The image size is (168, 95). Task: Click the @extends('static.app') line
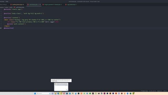[13, 9]
